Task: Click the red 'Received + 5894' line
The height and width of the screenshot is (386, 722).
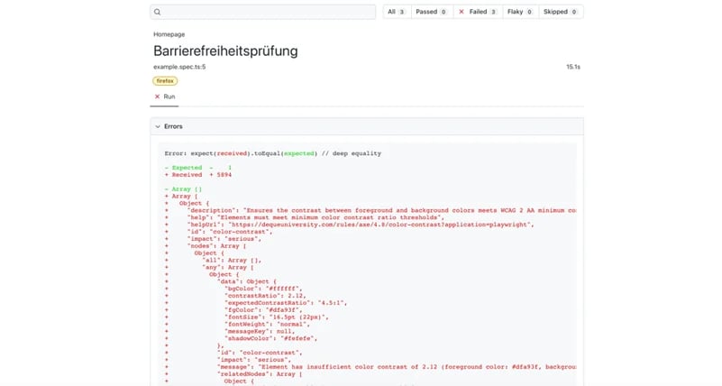Action: point(200,175)
